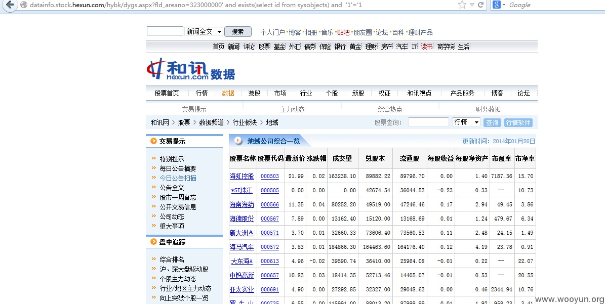Open the 新闻全文 search type dropdown
This screenshot has width=605, height=304.
(x=204, y=31)
